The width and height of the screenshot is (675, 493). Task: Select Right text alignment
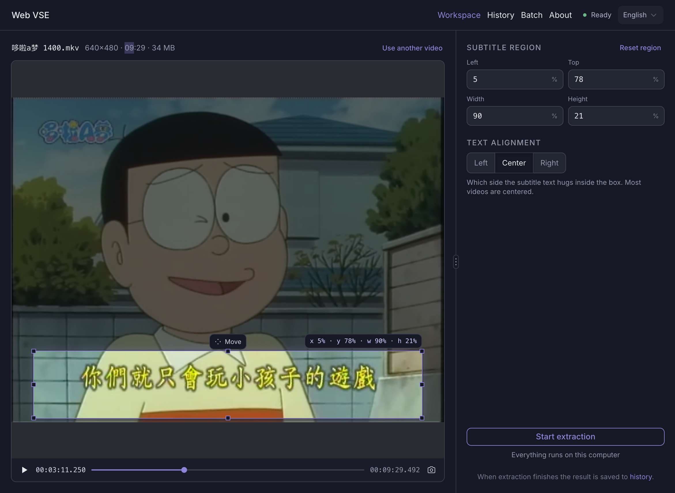(x=549, y=163)
